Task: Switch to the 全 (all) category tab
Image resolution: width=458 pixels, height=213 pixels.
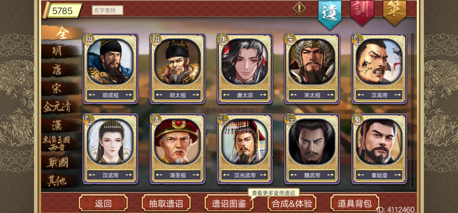Action: point(62,33)
